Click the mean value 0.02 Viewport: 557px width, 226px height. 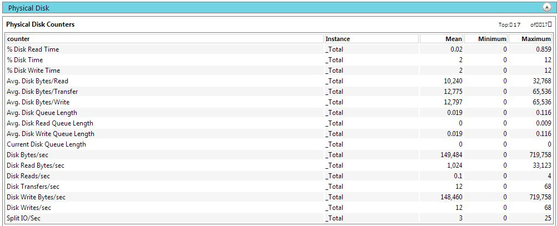coord(457,49)
